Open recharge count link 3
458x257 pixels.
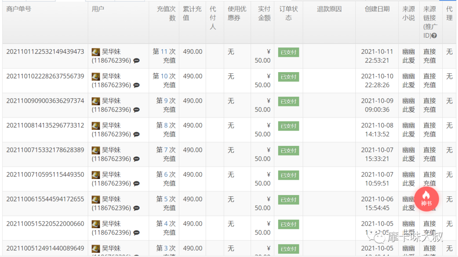tap(166, 248)
